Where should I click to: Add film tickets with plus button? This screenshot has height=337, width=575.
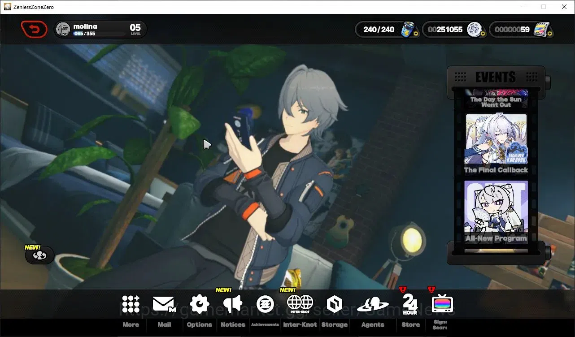pyautogui.click(x=549, y=34)
